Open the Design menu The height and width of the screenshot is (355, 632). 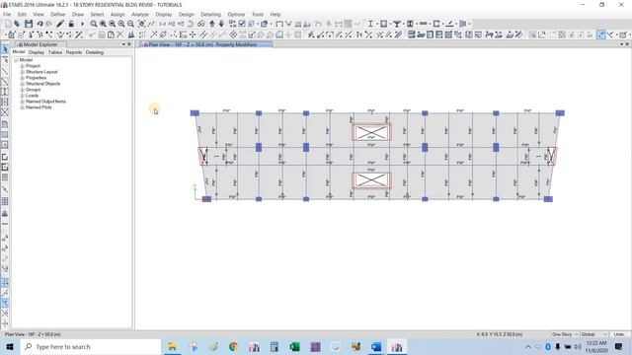click(187, 14)
